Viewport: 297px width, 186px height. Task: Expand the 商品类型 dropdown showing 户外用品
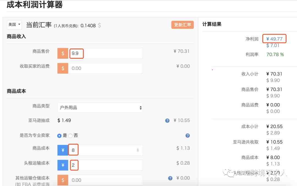click(x=100, y=108)
